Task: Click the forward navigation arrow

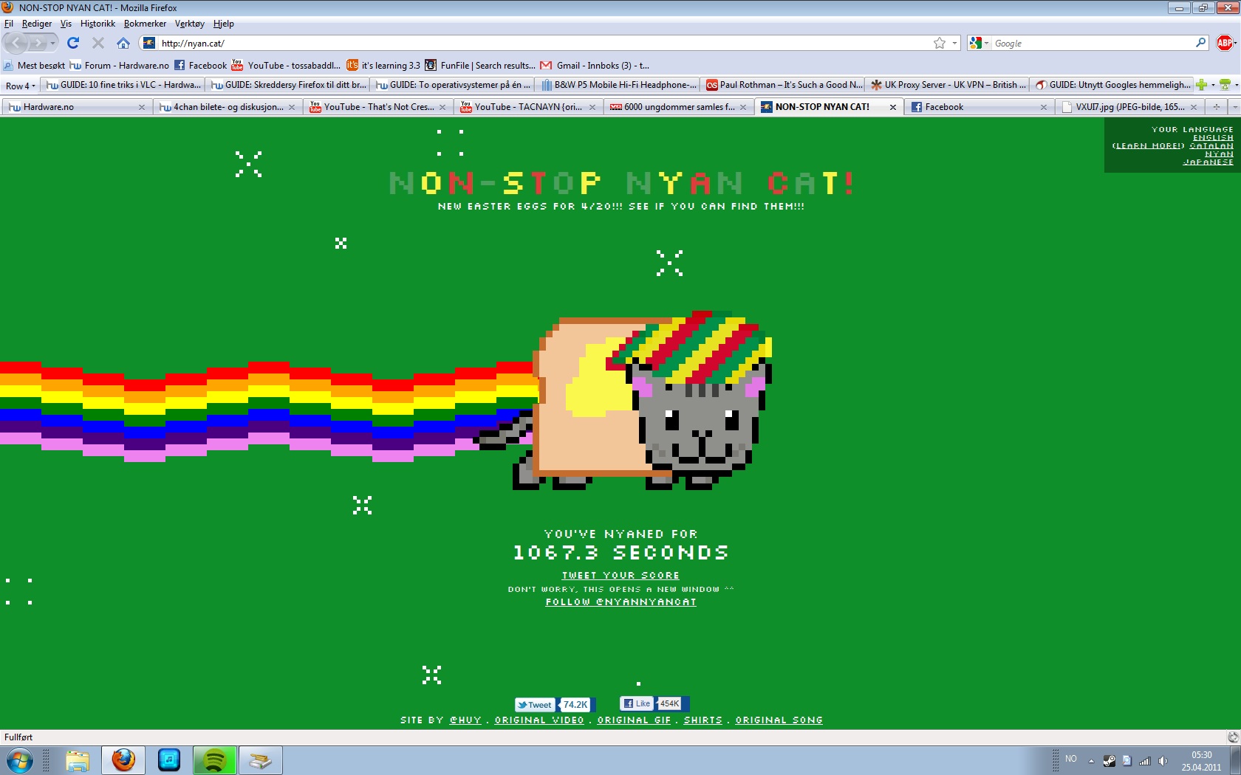Action: 38,44
